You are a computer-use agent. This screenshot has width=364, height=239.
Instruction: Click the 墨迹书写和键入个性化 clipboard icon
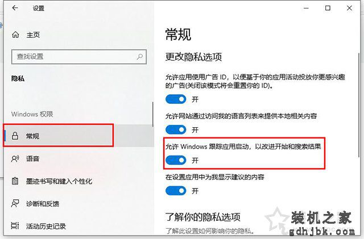[15, 181]
